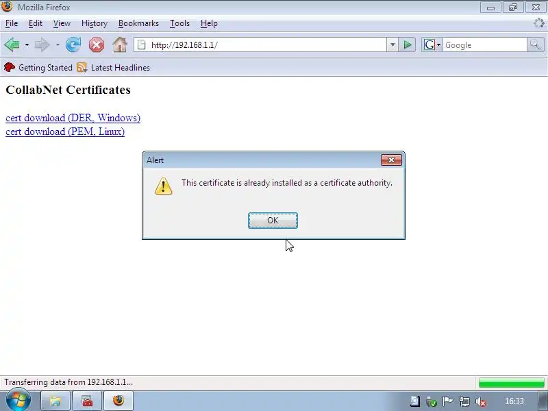Open the File menu
Viewport: 548px width, 411px height.
(12, 23)
